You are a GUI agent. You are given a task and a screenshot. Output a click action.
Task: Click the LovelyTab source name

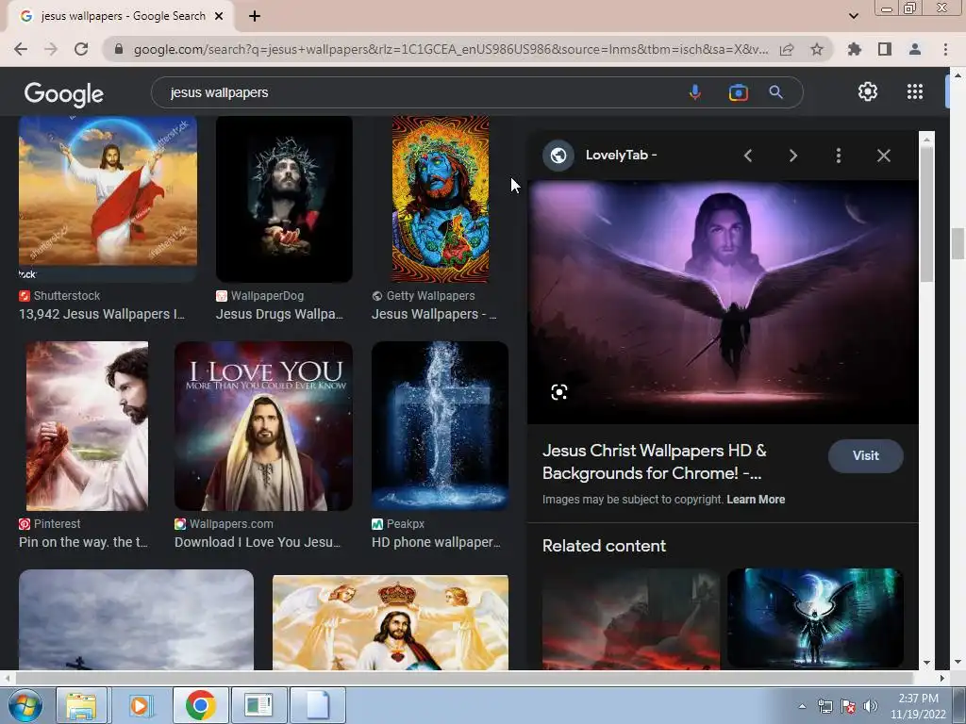point(621,156)
